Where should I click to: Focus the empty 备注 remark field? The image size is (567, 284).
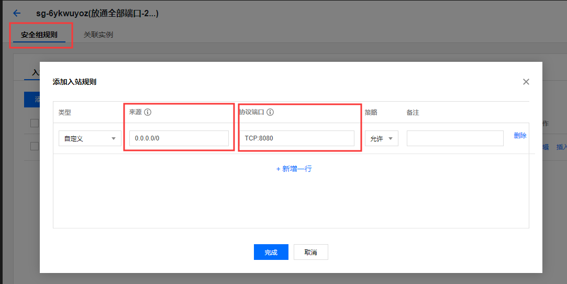tap(455, 138)
